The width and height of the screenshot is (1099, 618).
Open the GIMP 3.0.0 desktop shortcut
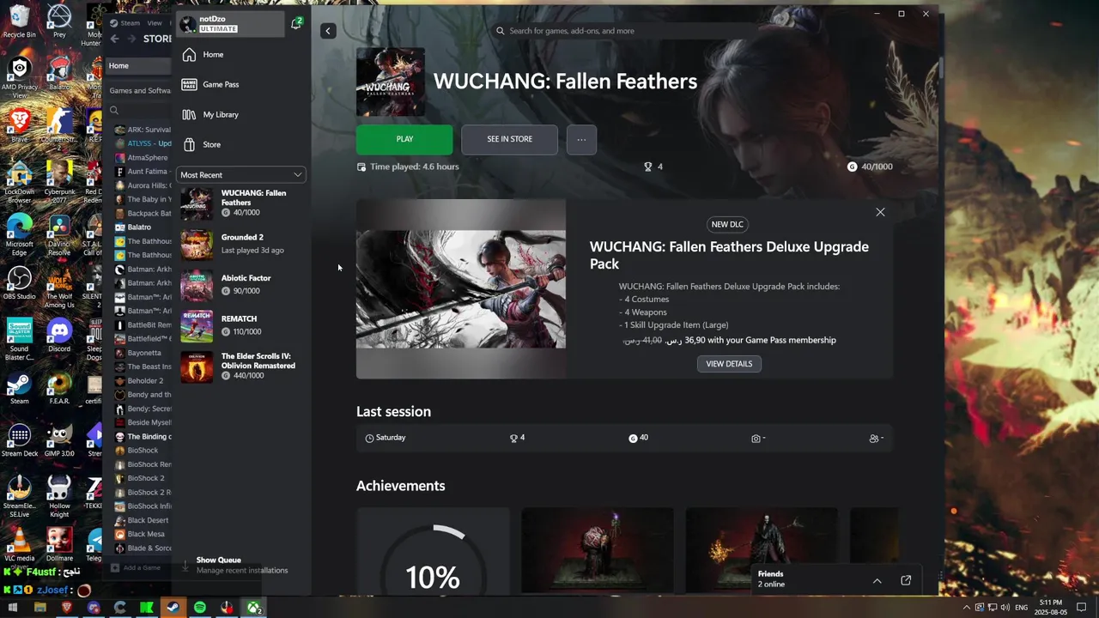pos(59,440)
